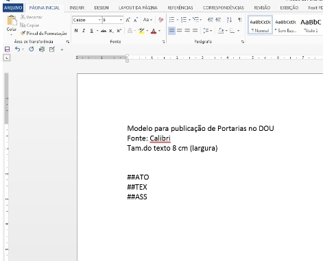Justify paragraph text
Viewport: 323px width, 261px height.
click(195, 30)
